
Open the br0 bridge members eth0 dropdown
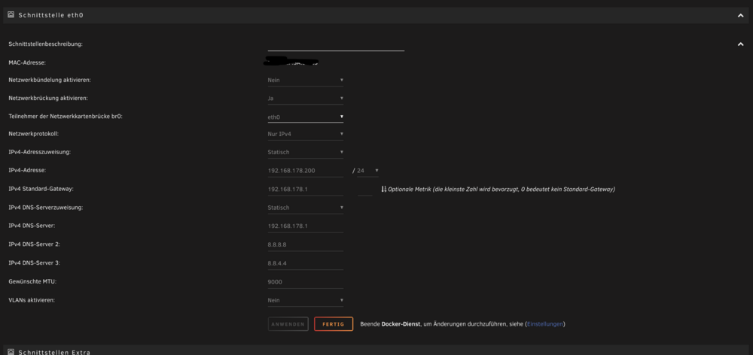coord(306,117)
